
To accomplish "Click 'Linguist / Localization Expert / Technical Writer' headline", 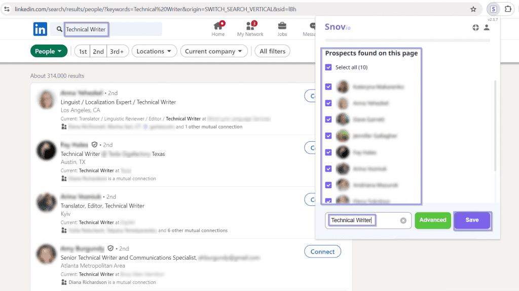I will click(118, 102).
